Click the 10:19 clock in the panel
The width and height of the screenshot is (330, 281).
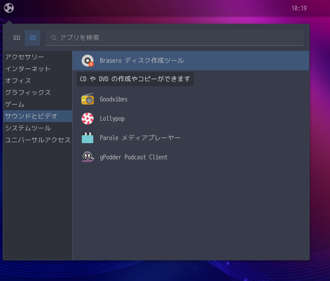coord(299,8)
